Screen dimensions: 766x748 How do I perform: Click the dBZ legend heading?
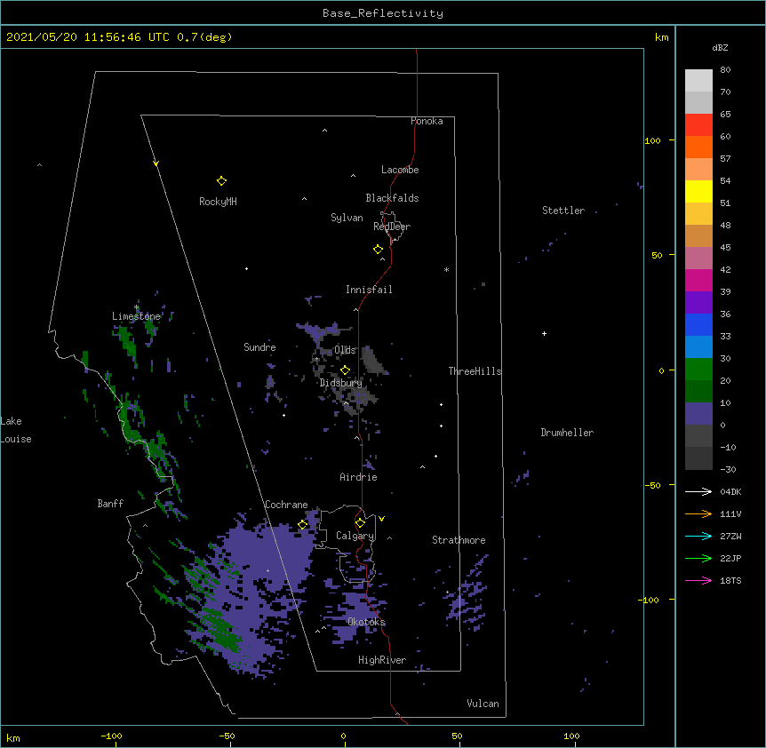720,48
